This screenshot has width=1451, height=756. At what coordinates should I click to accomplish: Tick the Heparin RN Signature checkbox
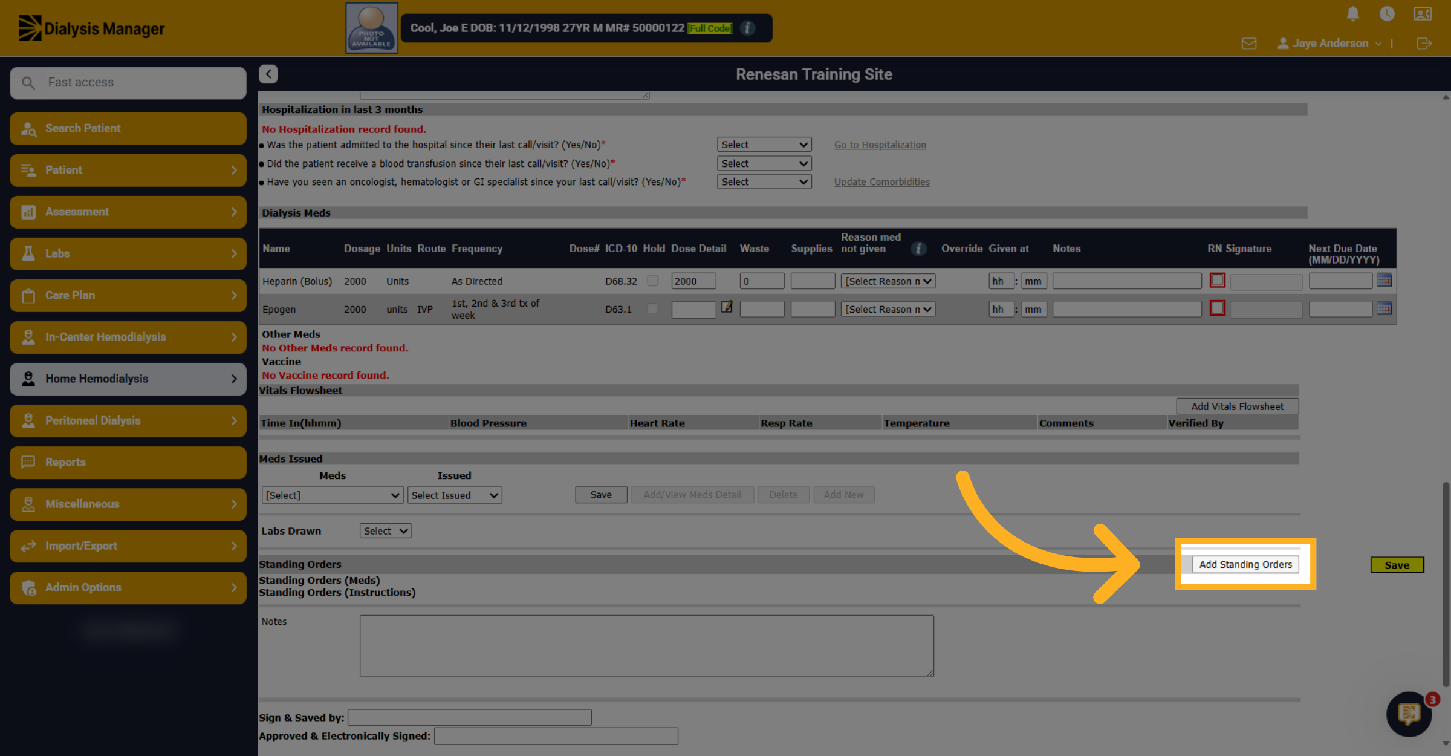point(1217,280)
